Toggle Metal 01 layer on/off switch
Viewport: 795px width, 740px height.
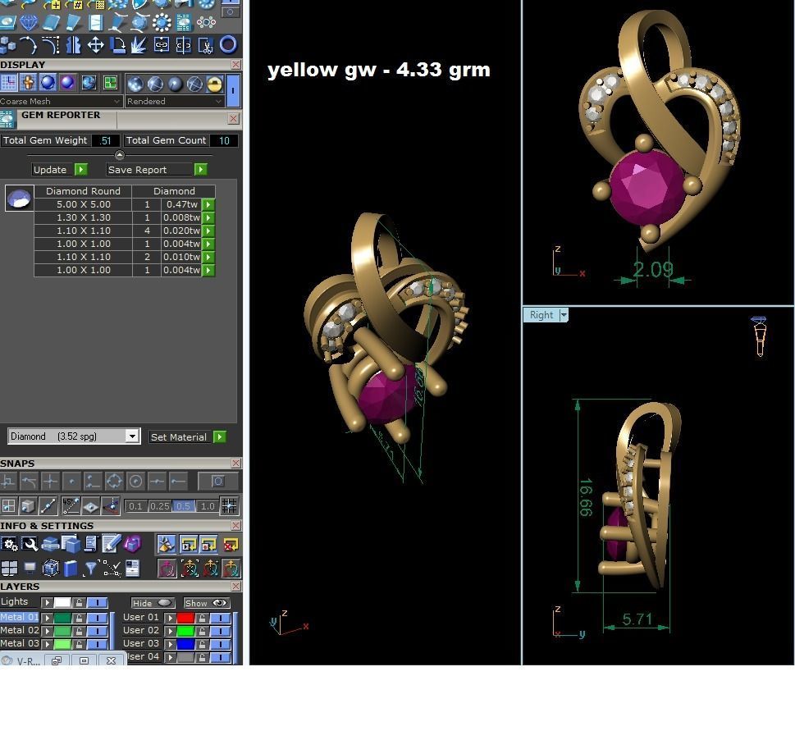(98, 617)
